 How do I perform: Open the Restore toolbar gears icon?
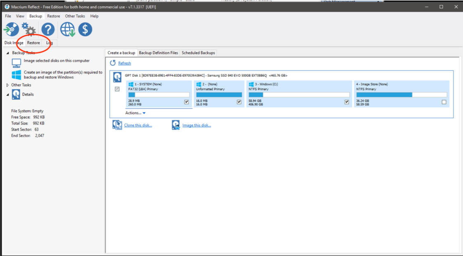(x=28, y=29)
